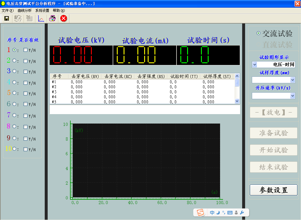Click the blank text field below the table
Screen dimensions: 301x220
pos(144,109)
